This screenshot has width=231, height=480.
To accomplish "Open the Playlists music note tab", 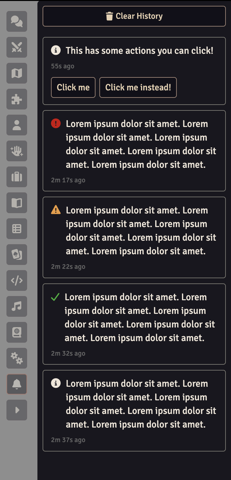I will point(17,306).
